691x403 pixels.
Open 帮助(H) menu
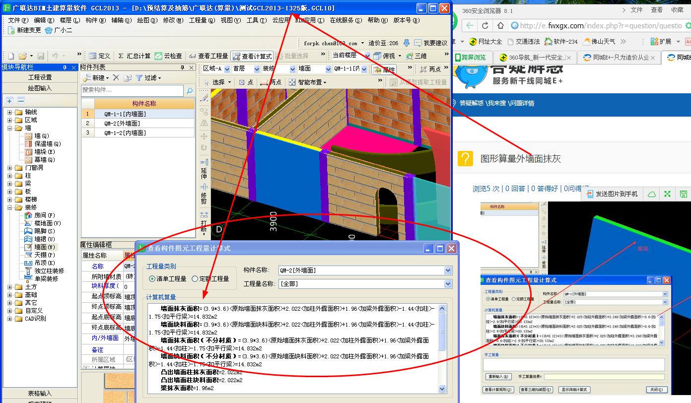[x=378, y=20]
